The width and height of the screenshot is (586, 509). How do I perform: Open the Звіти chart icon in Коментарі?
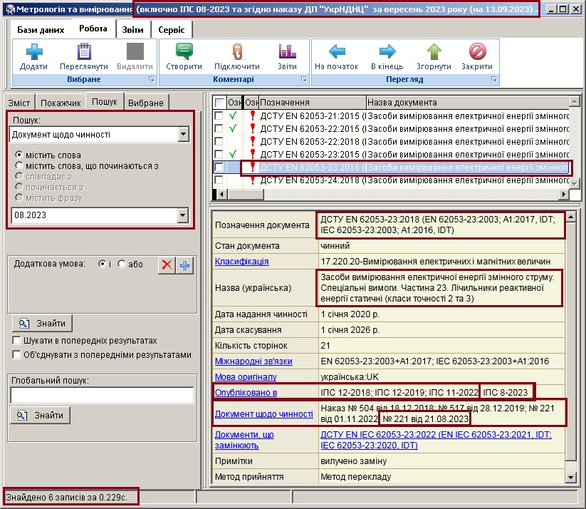[287, 51]
